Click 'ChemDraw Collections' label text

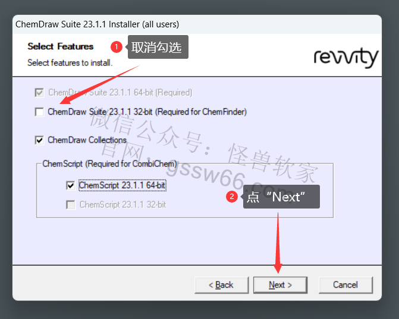point(87,140)
